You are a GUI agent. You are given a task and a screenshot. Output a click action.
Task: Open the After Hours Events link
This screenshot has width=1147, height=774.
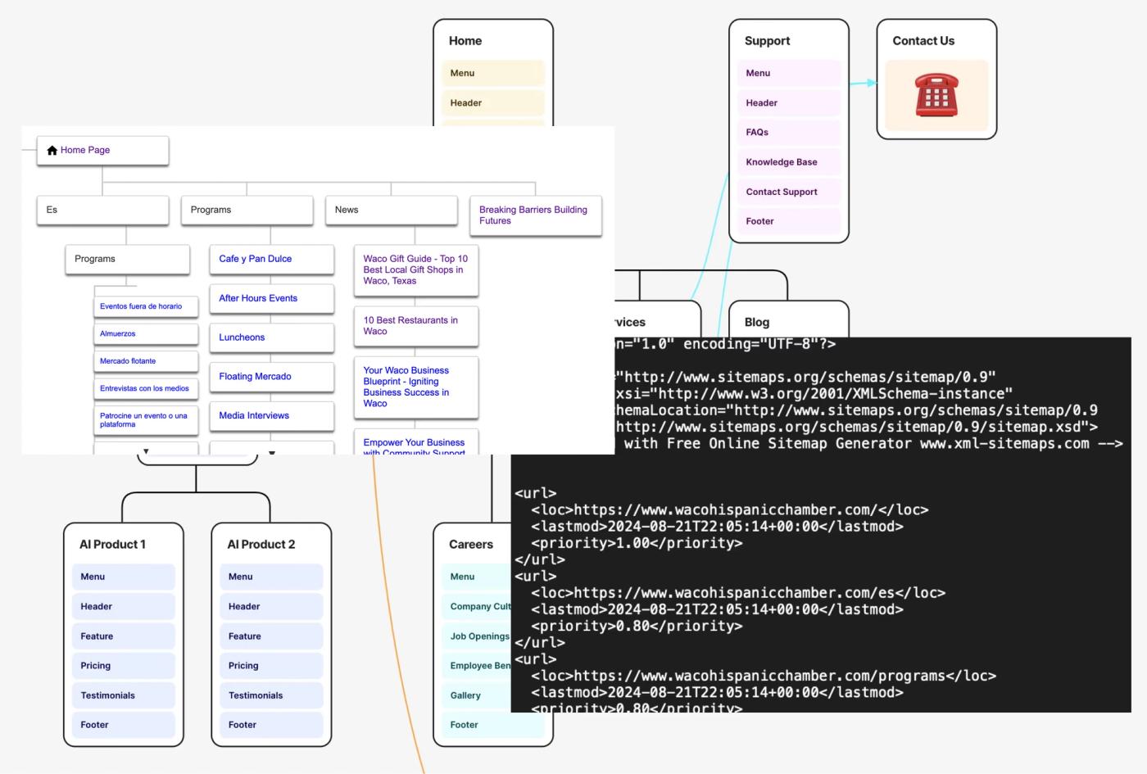[271, 299]
